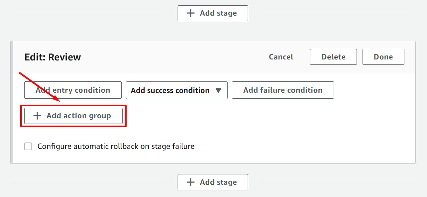Click the plus icon beside Add action group
The width and height of the screenshot is (427, 197).
click(37, 116)
